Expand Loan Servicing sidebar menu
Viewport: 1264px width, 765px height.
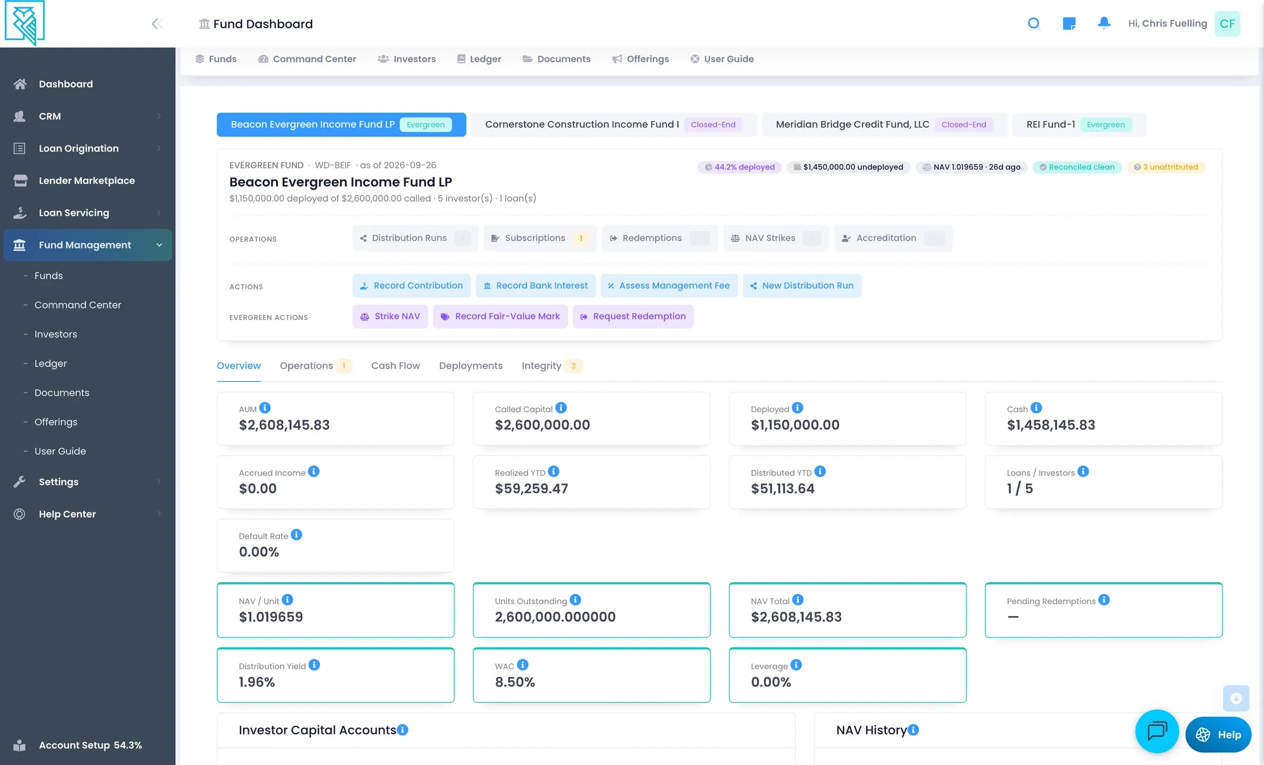87,213
